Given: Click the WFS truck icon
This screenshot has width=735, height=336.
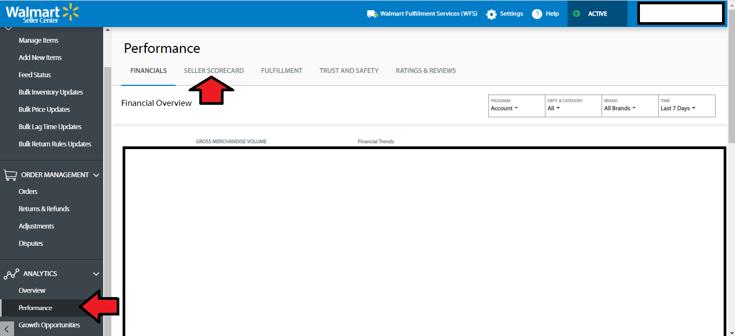Looking at the screenshot, I should click(x=372, y=14).
